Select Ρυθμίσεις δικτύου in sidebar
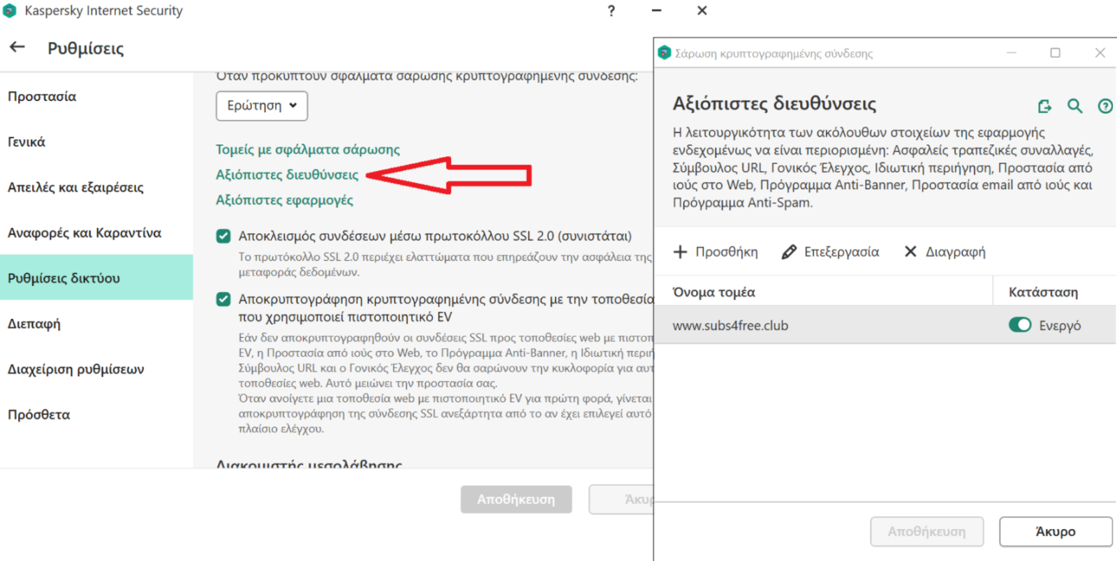Image resolution: width=1117 pixels, height=561 pixels. [x=96, y=278]
